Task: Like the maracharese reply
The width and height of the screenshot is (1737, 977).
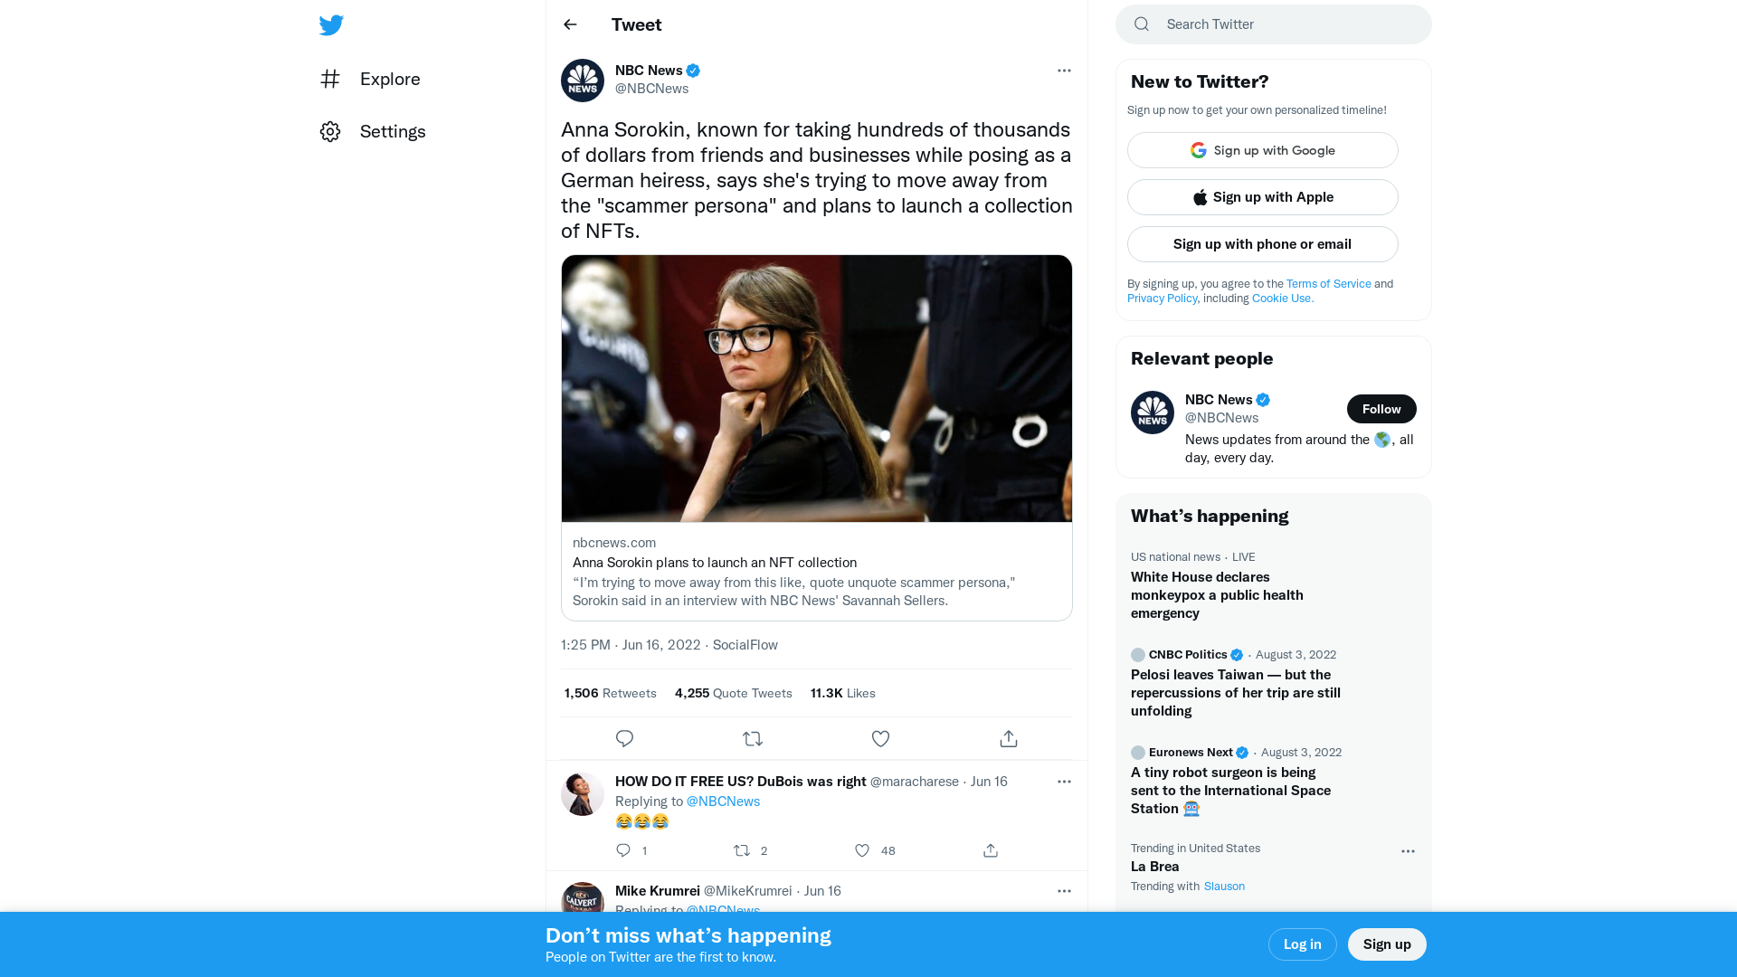Action: click(x=862, y=850)
